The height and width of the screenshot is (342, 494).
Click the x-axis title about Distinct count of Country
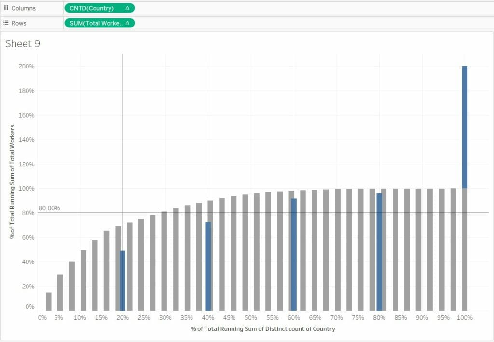coord(263,329)
